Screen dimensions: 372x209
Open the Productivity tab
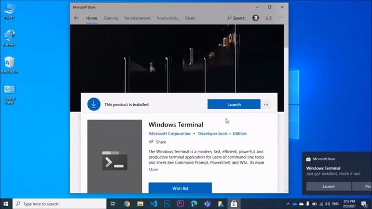coord(167,18)
